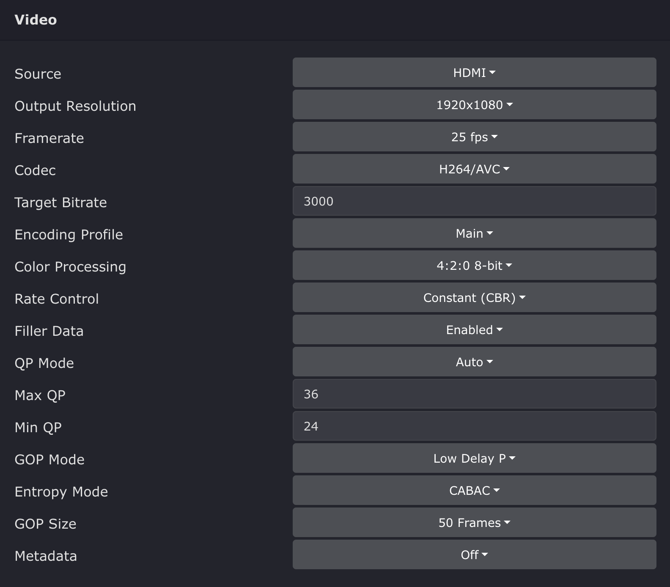
Task: Click the Entropy Mode label text
Action: (61, 492)
